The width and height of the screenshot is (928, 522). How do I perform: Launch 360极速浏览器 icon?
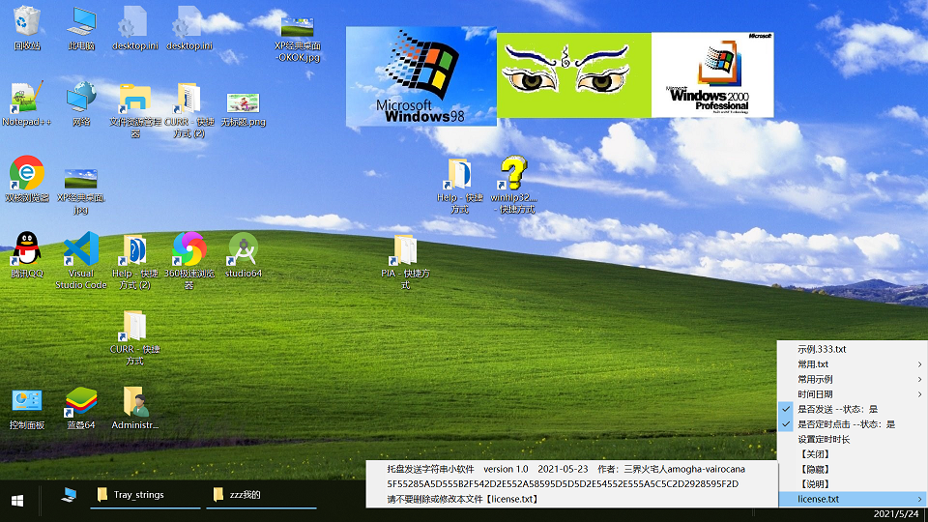(189, 260)
